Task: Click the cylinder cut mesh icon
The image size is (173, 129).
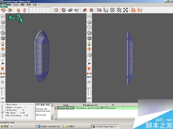Action: tap(70, 10)
